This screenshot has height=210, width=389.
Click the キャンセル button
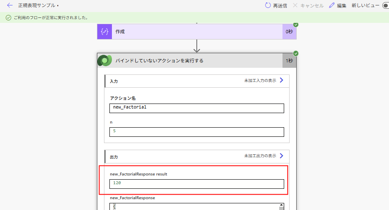tap(308, 5)
